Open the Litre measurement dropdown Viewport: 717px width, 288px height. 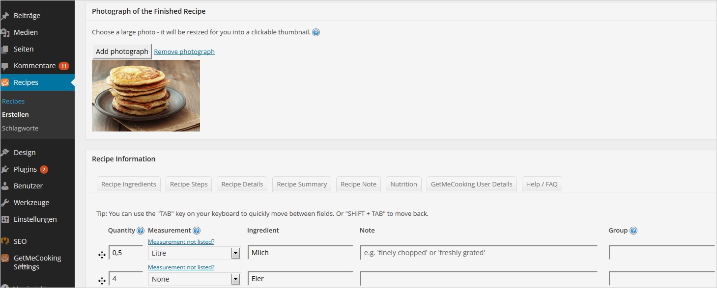point(235,253)
